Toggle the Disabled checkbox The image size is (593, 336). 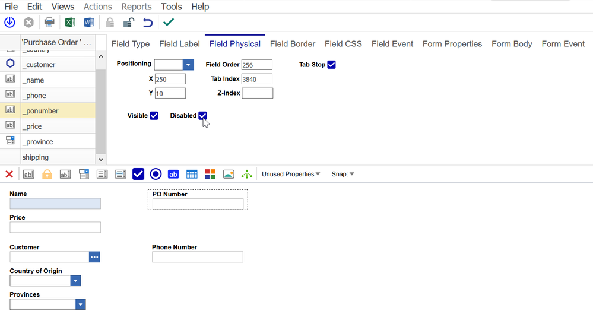coord(202,116)
